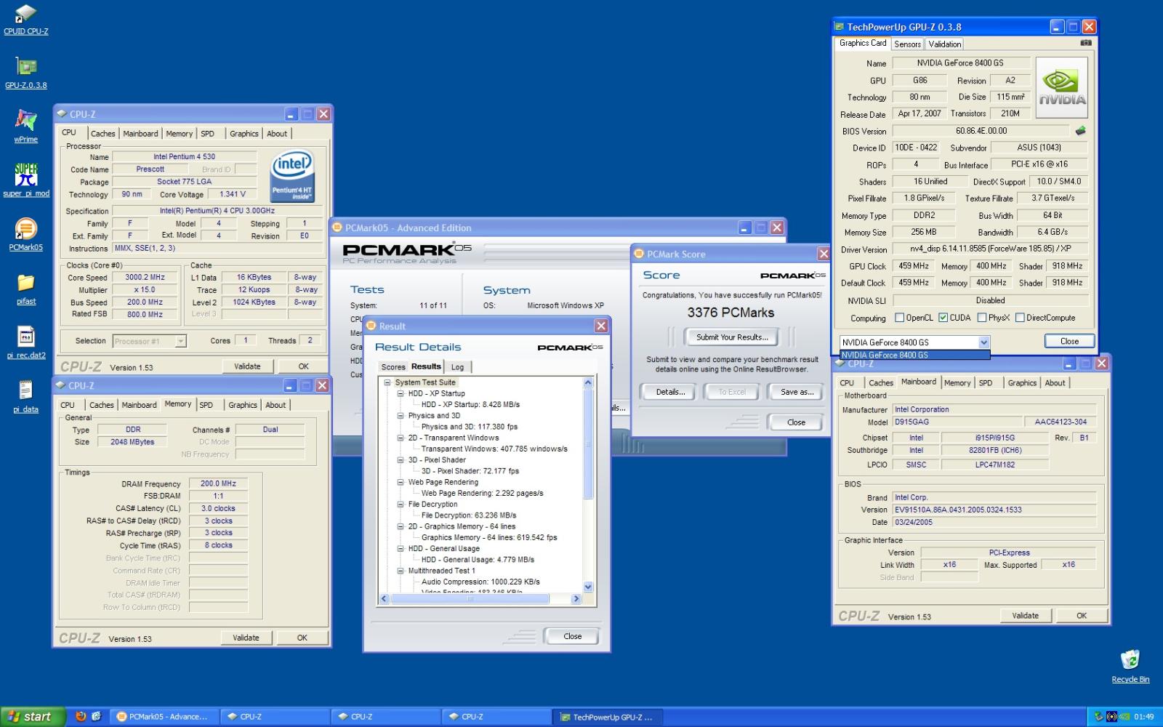Collapse the 2D - Transparent Windows node
Image resolution: width=1163 pixels, height=727 pixels.
point(401,438)
